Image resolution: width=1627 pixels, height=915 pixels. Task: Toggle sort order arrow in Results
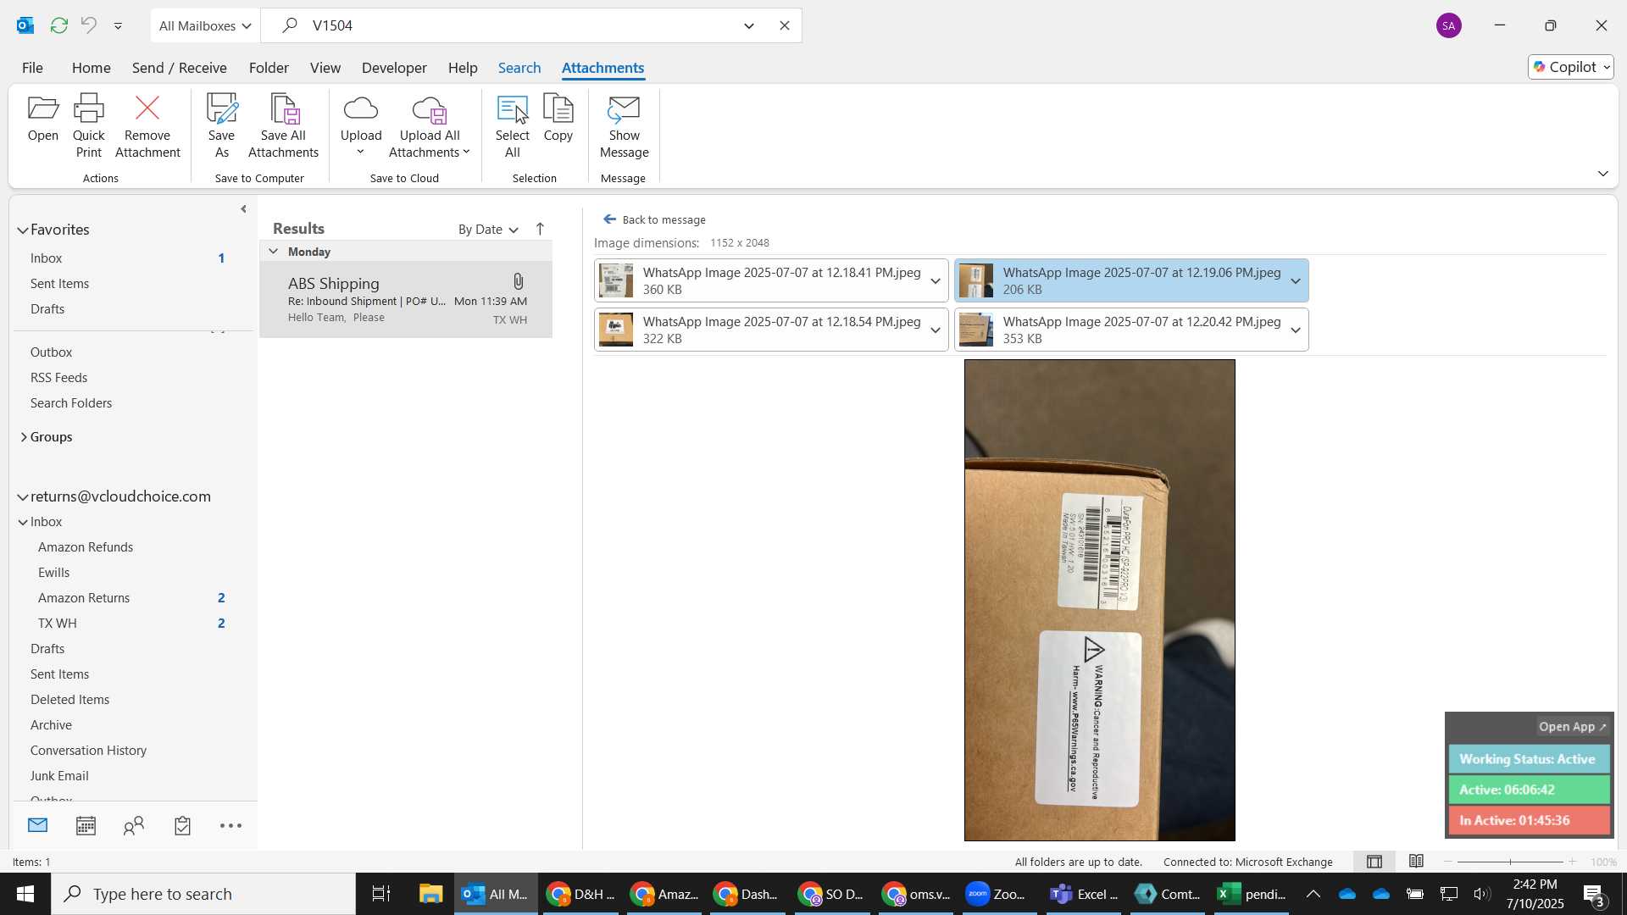pyautogui.click(x=540, y=229)
